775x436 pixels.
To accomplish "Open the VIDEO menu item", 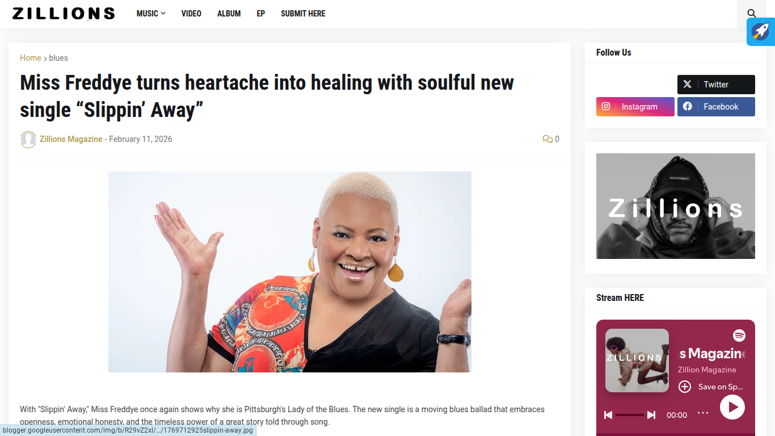I will click(x=191, y=14).
